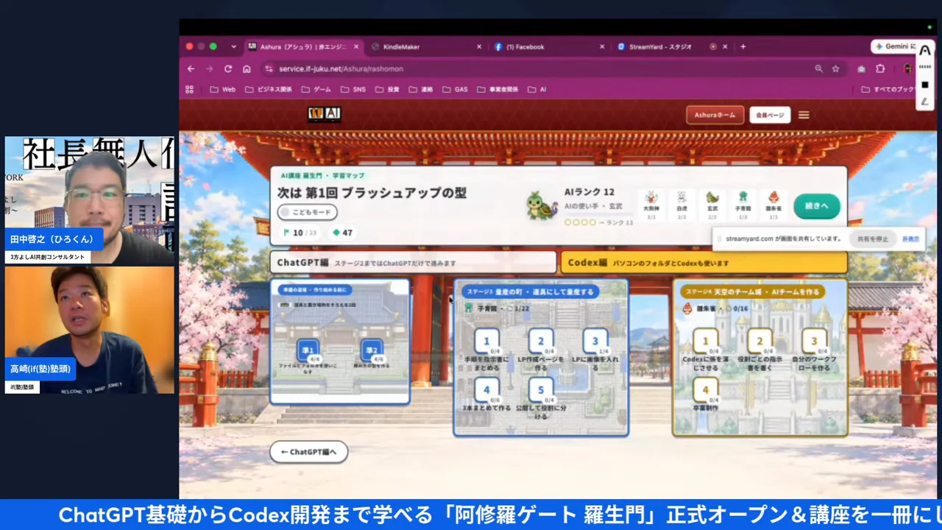Screen dimensions: 942x530
Task: Open the hamburger menu in the site header
Action: [804, 115]
